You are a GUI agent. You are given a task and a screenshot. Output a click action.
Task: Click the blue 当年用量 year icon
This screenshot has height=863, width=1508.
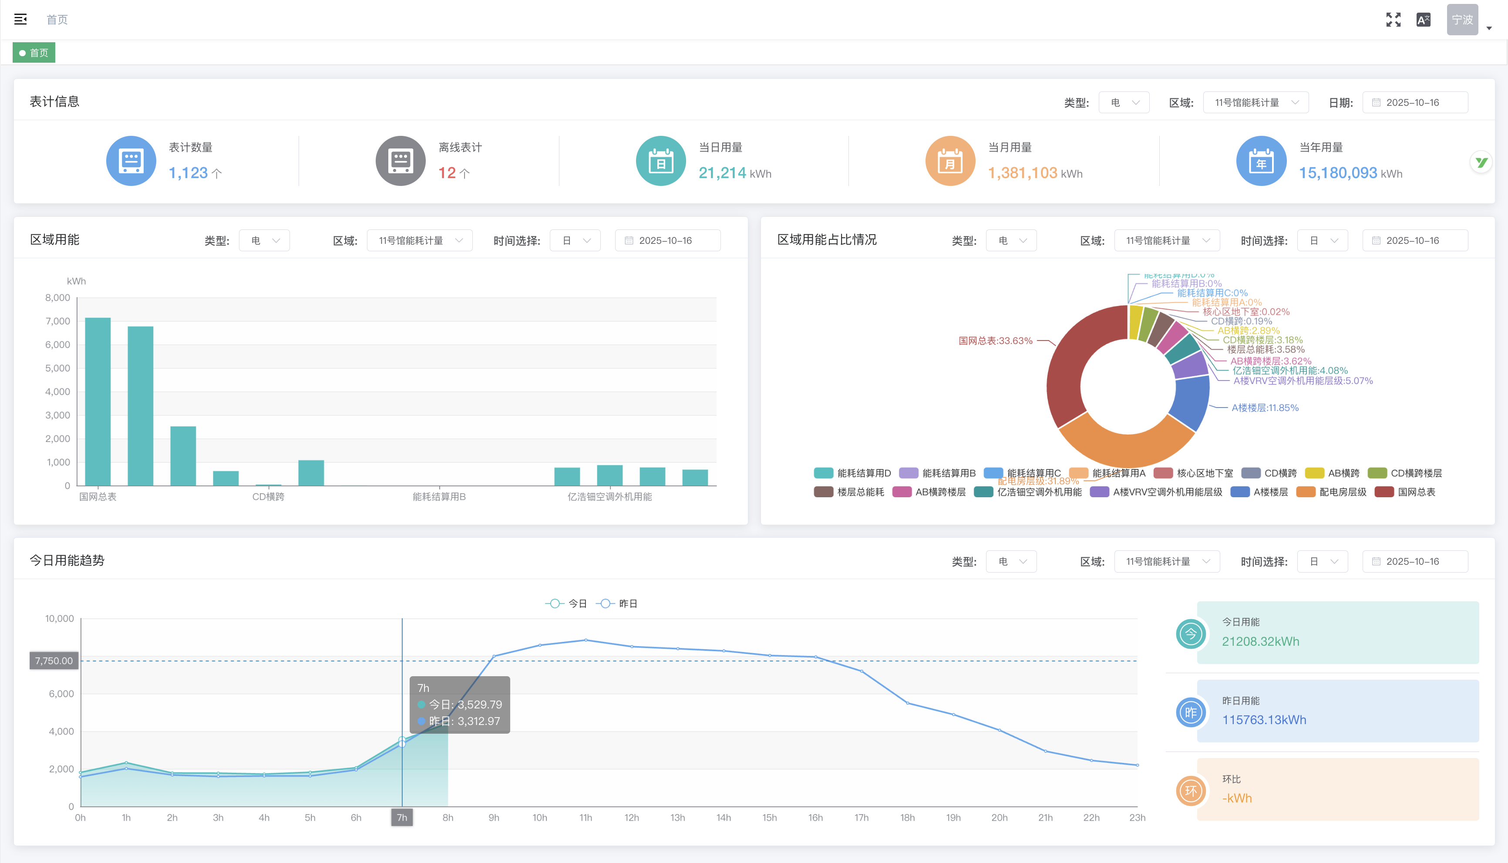pyautogui.click(x=1261, y=161)
